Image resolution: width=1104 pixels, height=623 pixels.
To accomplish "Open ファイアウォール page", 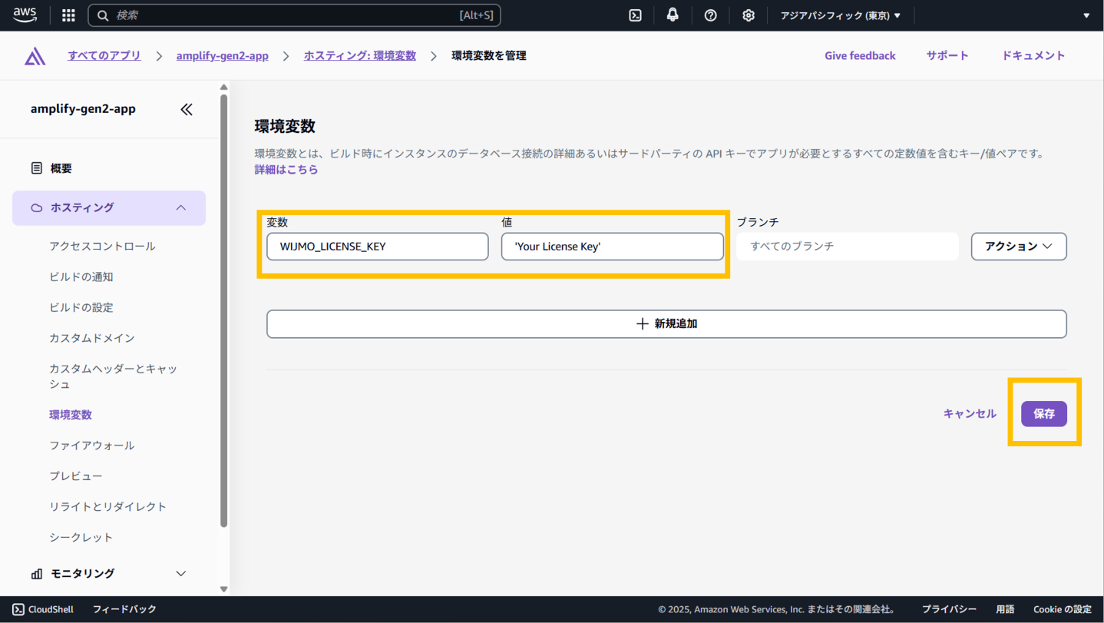I will (91, 446).
